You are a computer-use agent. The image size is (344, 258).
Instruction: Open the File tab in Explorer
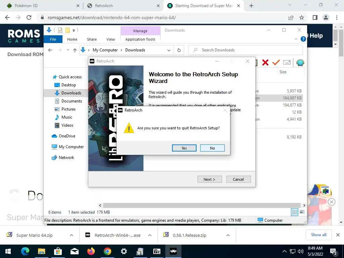coord(53,39)
